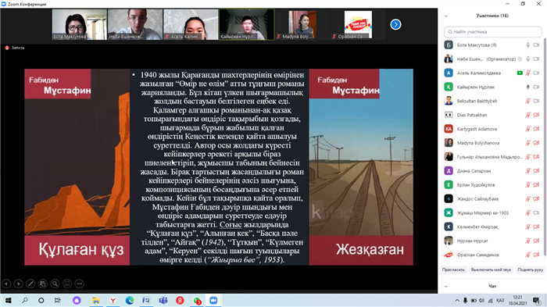This screenshot has width=547, height=307.
Task: Click the participants list vertical scrollbar
Action: click(545, 147)
